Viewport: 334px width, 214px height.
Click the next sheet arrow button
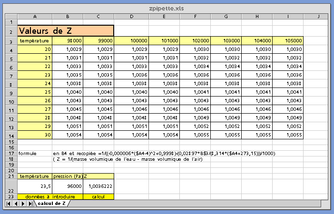(x=23, y=204)
